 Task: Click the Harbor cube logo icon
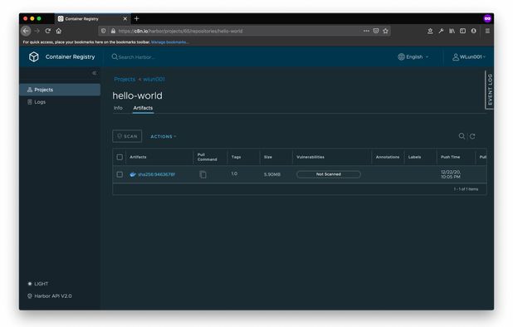34,57
